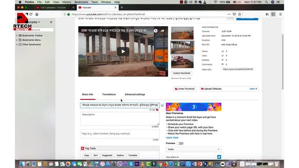Screen dimensions: 299x168
Task: Click Sort in Tag Tools
Action: [95, 155]
